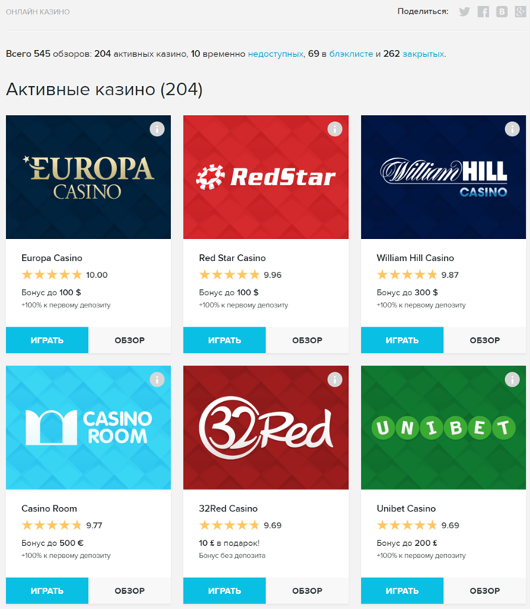
Task: Click ИГРАТЬ for 32Red Casino
Action: 224,591
